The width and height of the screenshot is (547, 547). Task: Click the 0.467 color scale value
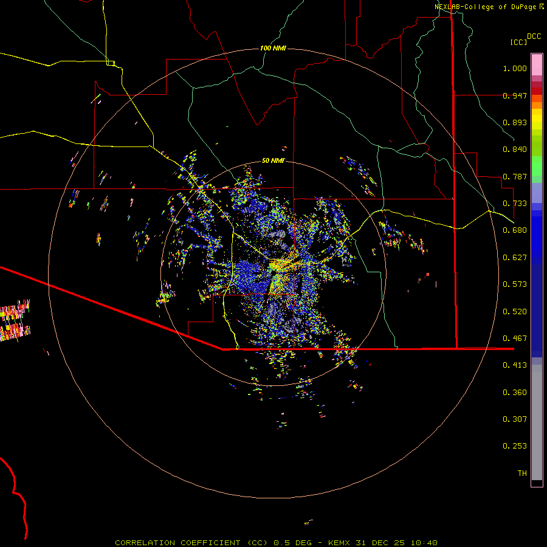[x=515, y=339]
